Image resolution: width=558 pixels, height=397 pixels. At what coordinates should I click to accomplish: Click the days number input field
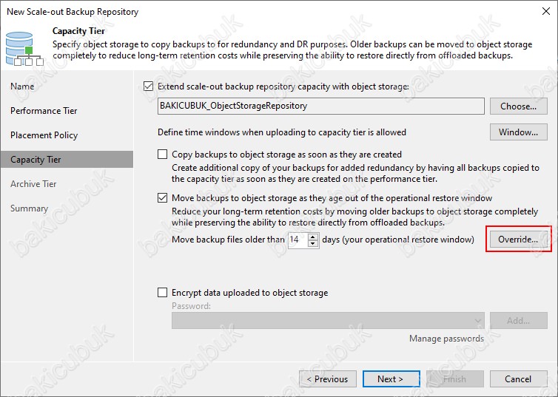298,240
